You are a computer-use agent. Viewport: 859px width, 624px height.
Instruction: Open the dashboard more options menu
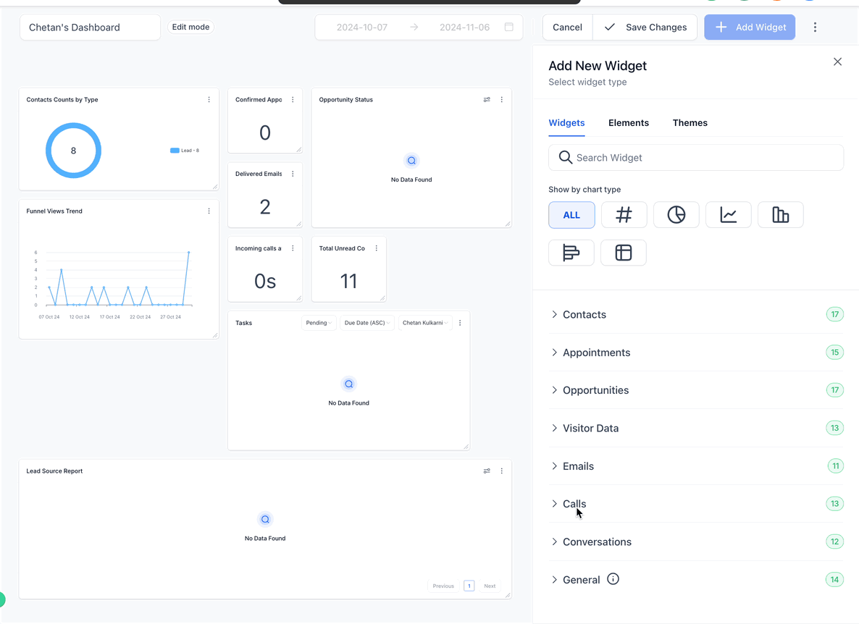815,28
